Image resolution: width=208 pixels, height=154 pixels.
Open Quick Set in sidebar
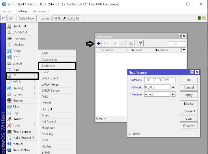click(x=22, y=26)
